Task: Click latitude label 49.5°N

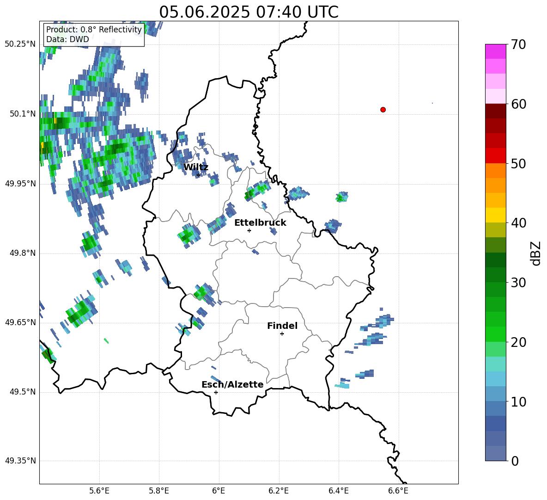Action: coord(23,392)
